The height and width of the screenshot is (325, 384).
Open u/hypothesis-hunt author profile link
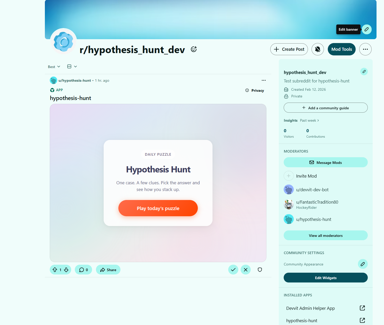point(75,80)
